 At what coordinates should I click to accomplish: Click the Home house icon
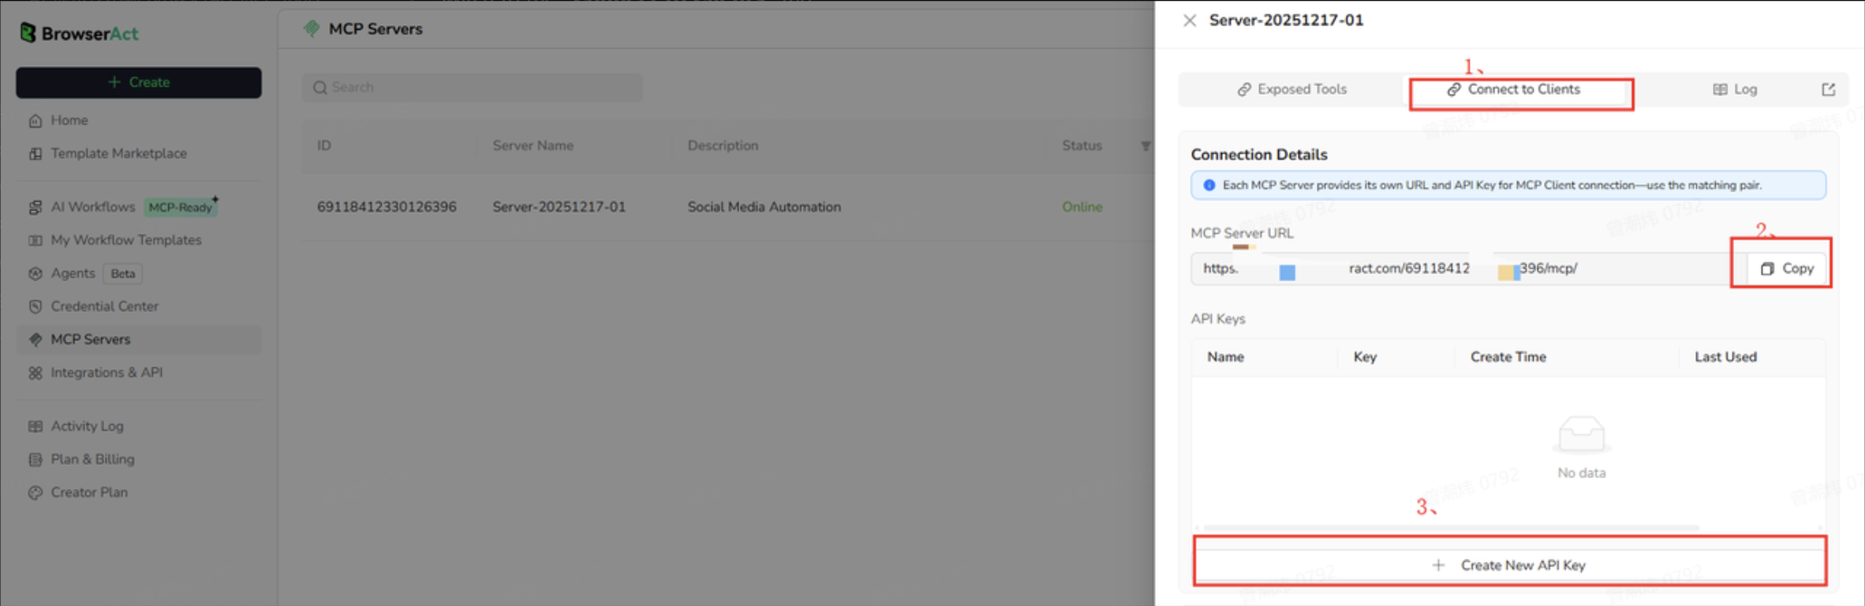point(35,121)
